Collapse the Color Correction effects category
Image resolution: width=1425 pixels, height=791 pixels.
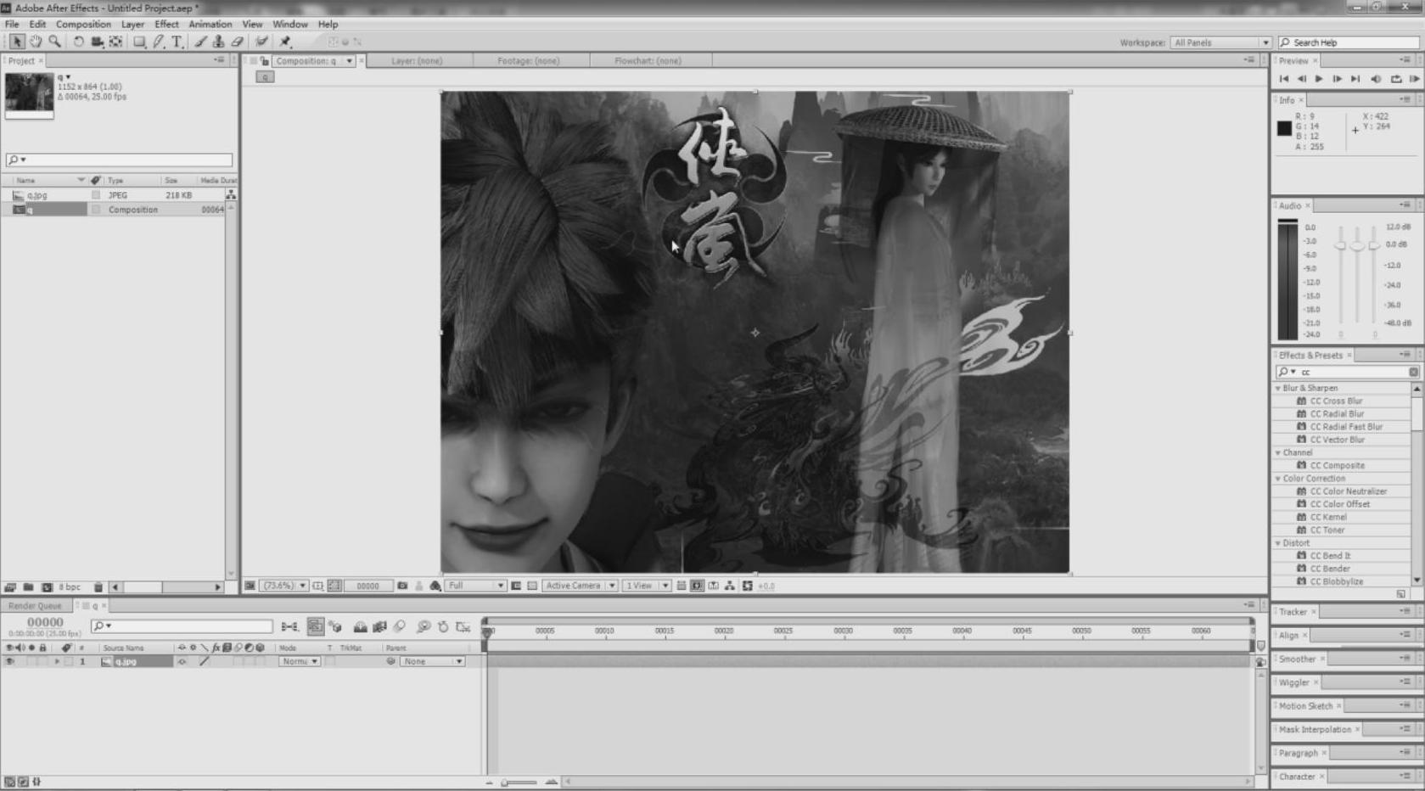pos(1278,479)
